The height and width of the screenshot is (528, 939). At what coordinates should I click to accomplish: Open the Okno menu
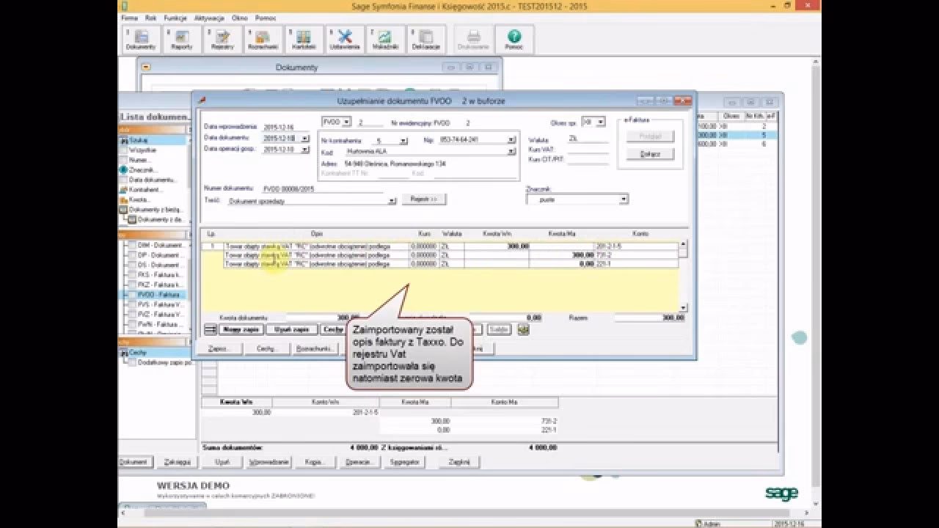(x=239, y=18)
